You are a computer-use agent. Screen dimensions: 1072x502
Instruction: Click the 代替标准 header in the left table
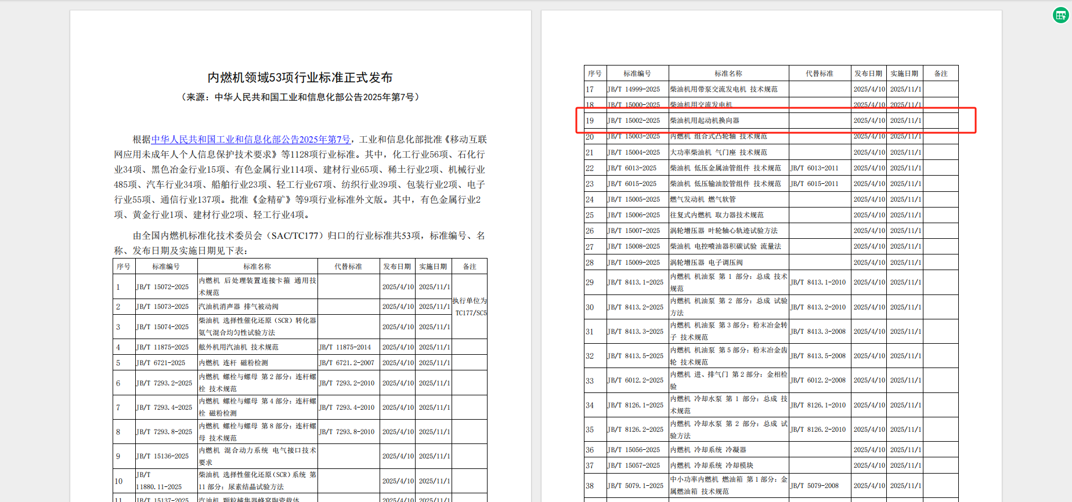[348, 267]
